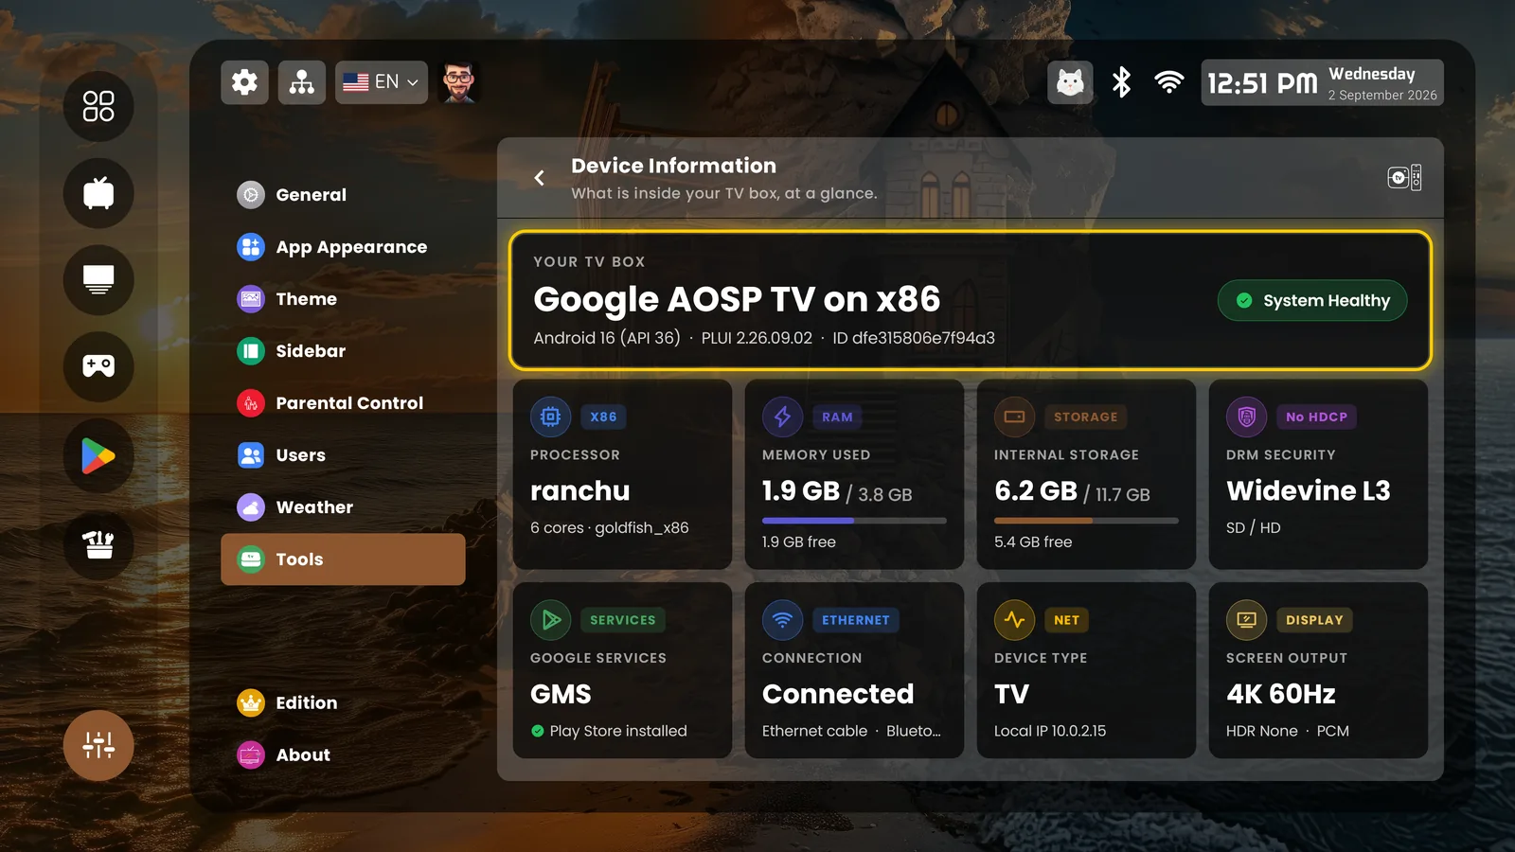This screenshot has height=852, width=1515.
Task: Click the storage drive icon
Action: click(x=1014, y=417)
